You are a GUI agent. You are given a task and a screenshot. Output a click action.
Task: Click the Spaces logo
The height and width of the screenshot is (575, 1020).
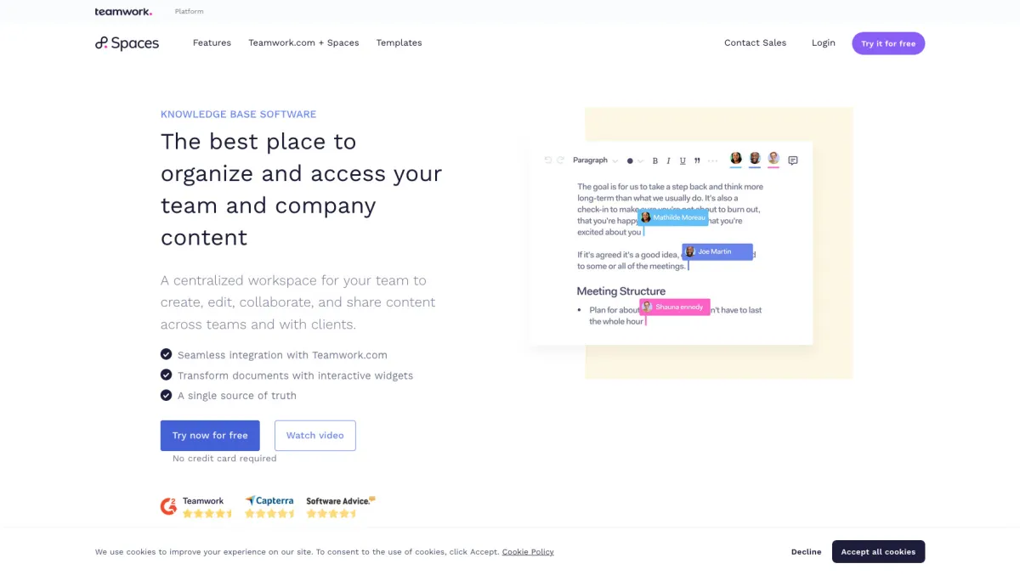click(127, 43)
